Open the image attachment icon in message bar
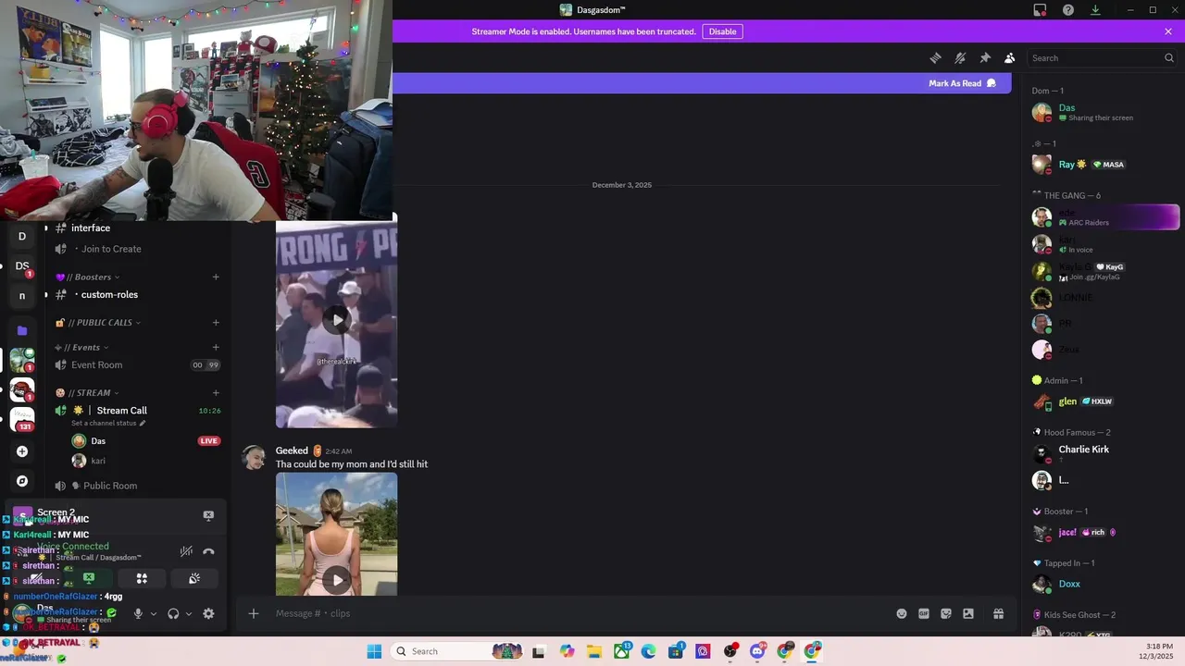1185x666 pixels. (968, 613)
